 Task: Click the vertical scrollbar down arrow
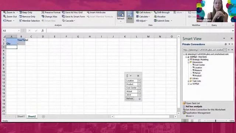tap(178, 113)
